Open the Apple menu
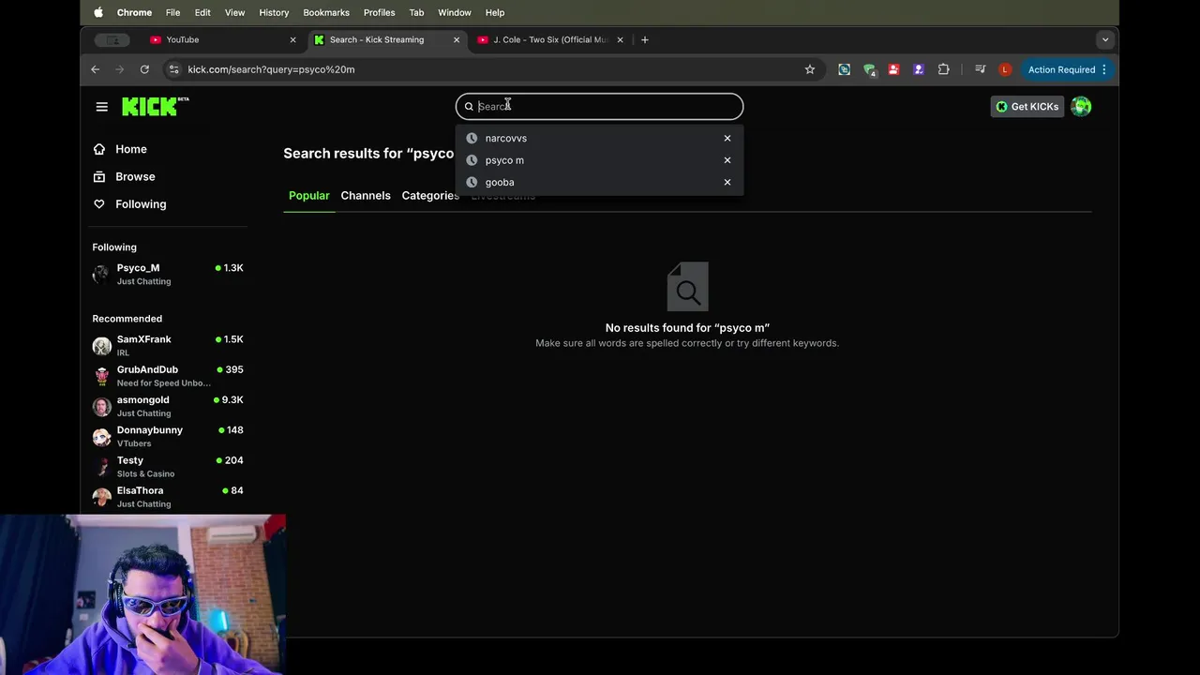Image resolution: width=1200 pixels, height=675 pixels. [98, 12]
